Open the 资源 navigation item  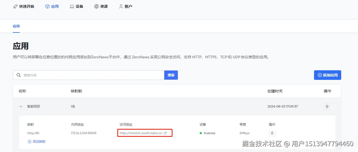101,6
